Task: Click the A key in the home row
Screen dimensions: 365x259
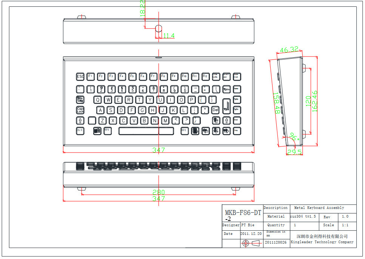Action: coord(100,110)
